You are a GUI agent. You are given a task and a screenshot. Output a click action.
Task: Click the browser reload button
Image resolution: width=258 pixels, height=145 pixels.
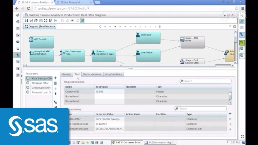coord(28,8)
